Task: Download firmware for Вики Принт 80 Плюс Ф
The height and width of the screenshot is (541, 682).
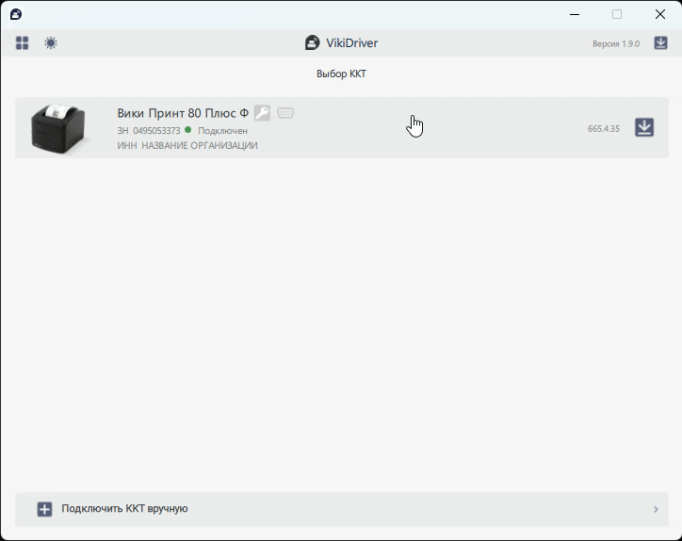Action: [x=644, y=127]
